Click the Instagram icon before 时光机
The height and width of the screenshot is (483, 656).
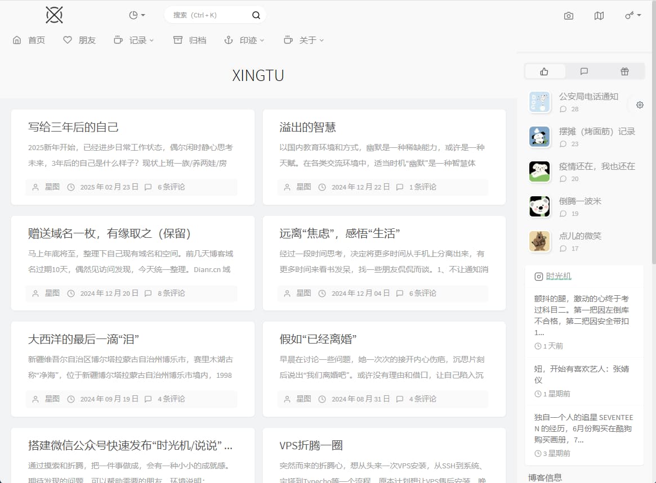(x=538, y=276)
